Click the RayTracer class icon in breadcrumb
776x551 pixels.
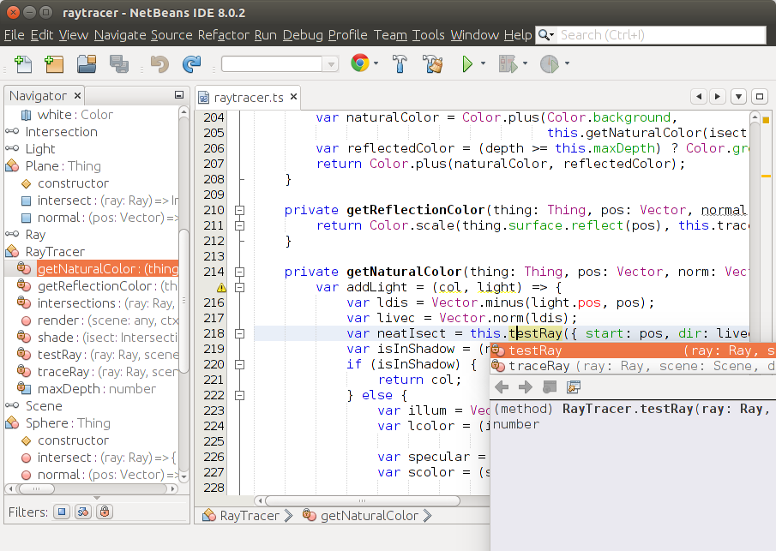pyautogui.click(x=209, y=515)
